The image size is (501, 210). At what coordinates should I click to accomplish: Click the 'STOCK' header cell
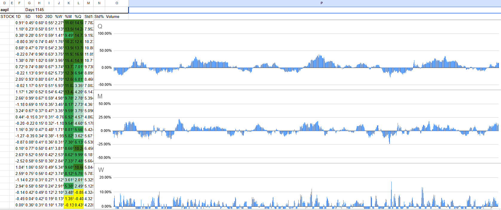[x=7, y=16]
